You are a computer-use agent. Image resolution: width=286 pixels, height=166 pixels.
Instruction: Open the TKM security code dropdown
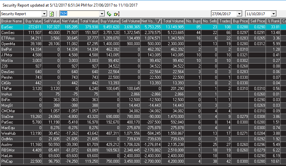pyautogui.click(x=102, y=14)
